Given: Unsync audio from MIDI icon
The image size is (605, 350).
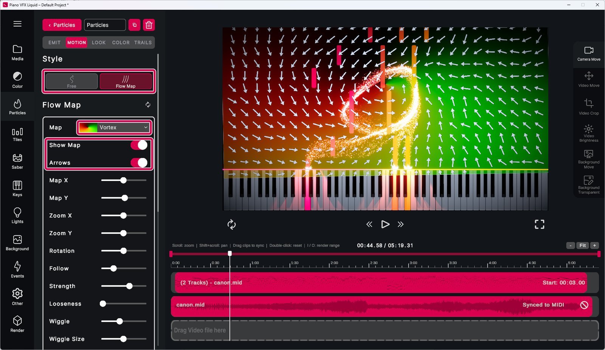Looking at the screenshot, I should tap(584, 305).
